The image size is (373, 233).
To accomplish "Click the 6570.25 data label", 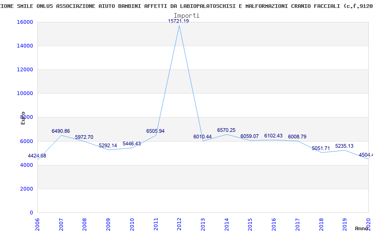I will 226,130.
